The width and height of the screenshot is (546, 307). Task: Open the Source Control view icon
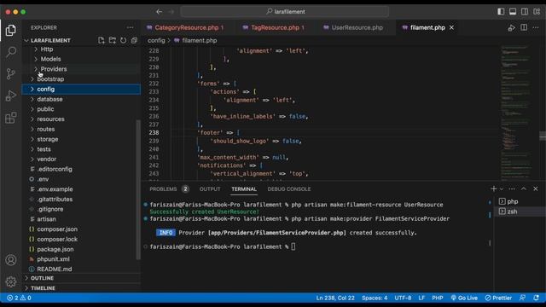[x=11, y=74]
